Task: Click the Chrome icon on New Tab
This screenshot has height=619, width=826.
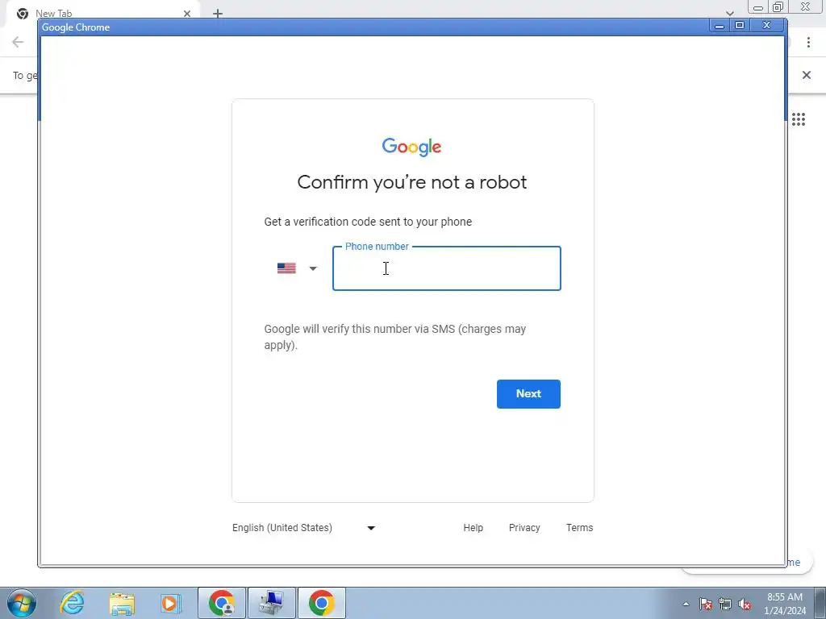Action: point(22,14)
